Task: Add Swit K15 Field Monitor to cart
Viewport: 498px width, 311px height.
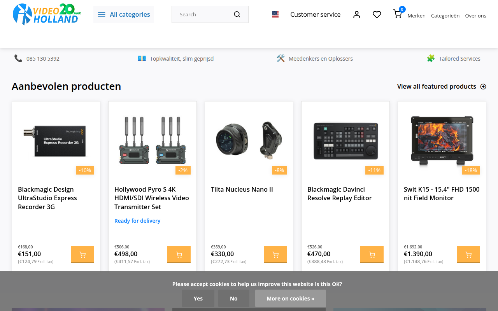Action: click(x=468, y=255)
